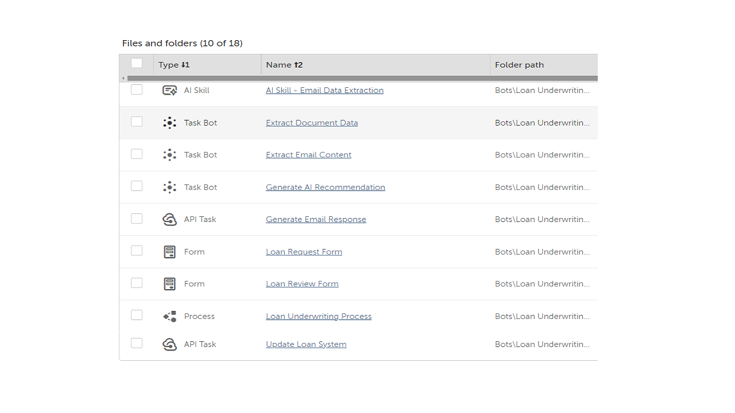Image resolution: width=735 pixels, height=413 pixels.
Task: Click the Form icon beside Loan Request Form
Action: click(169, 252)
